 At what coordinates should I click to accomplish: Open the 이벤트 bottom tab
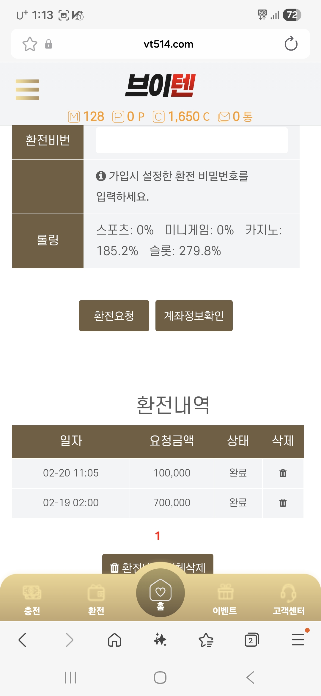coord(225,598)
